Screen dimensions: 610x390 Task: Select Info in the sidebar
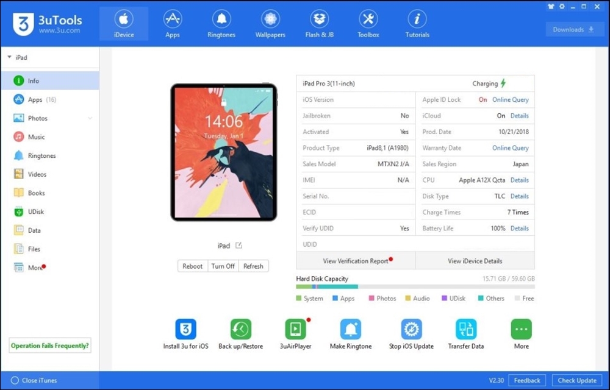(50, 81)
